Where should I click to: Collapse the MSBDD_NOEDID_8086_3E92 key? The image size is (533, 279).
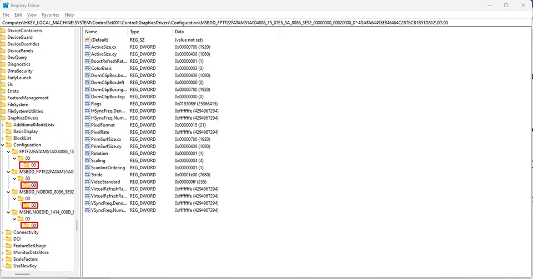(x=8, y=192)
